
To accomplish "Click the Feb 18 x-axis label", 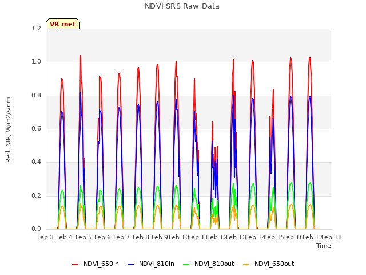I will tap(332, 237).
